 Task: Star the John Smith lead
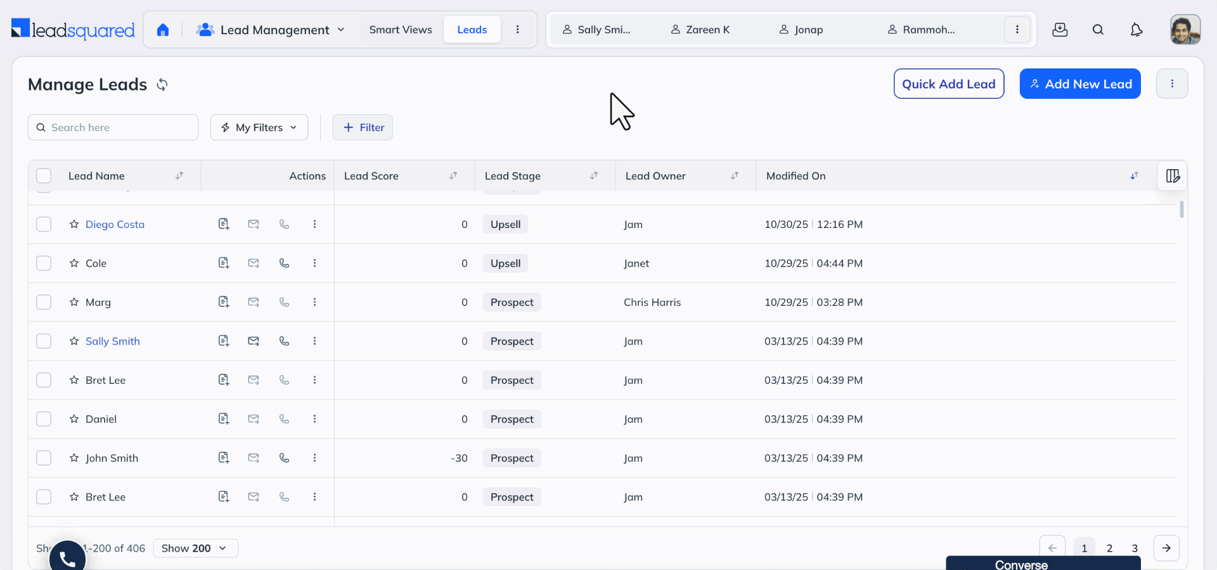74,458
